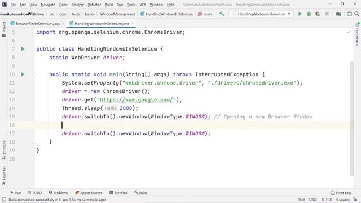
Task: Start debugging with the bug icon
Action: [x=309, y=14]
